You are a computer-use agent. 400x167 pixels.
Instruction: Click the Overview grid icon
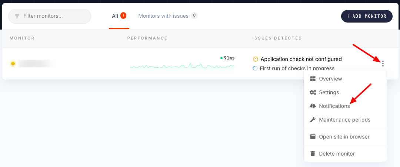coord(313,79)
